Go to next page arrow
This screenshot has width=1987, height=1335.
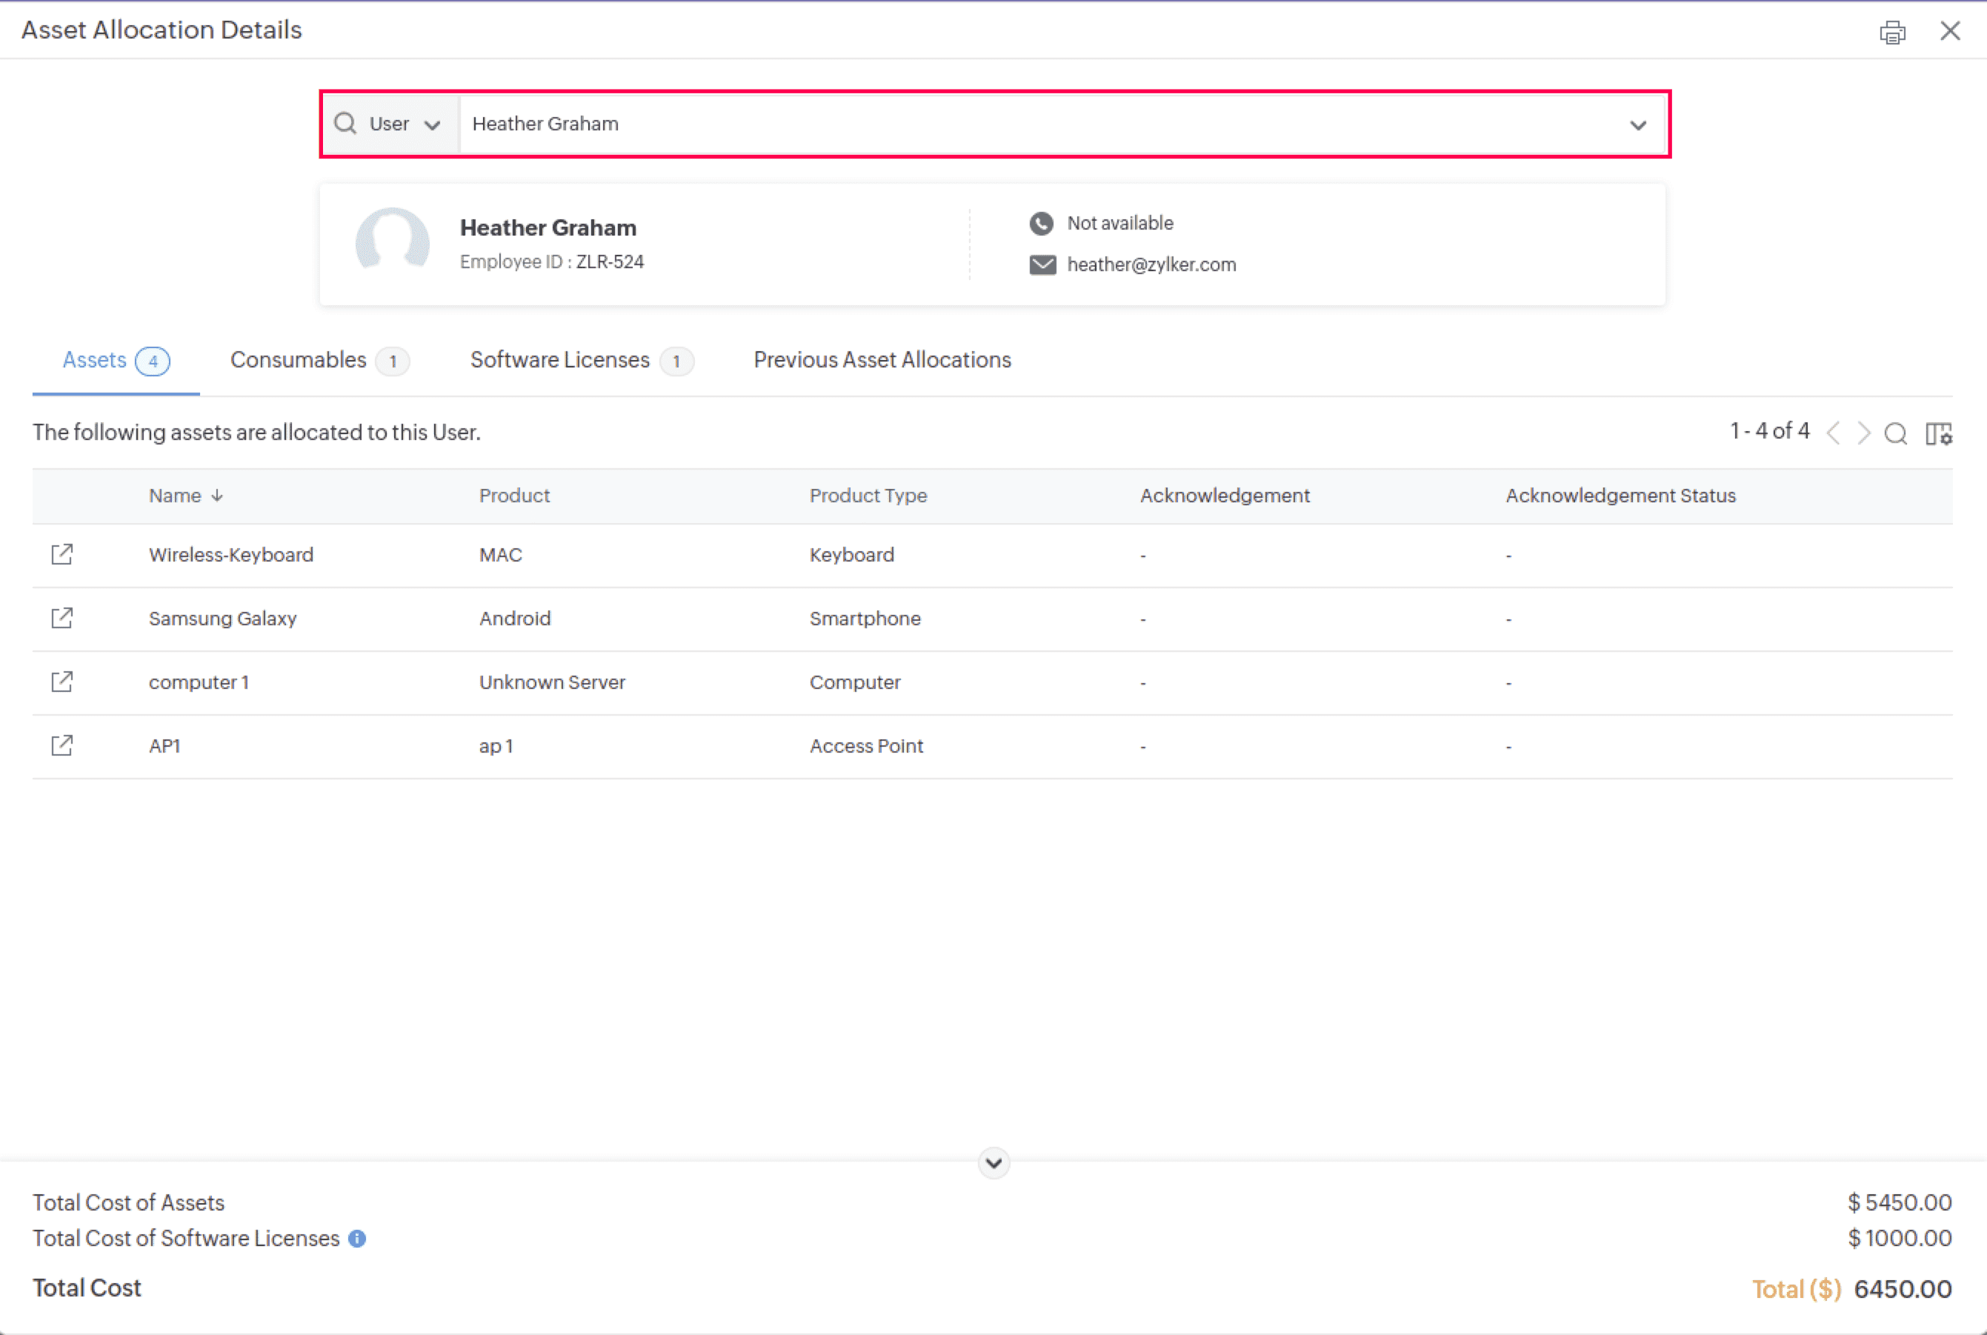coord(1863,433)
